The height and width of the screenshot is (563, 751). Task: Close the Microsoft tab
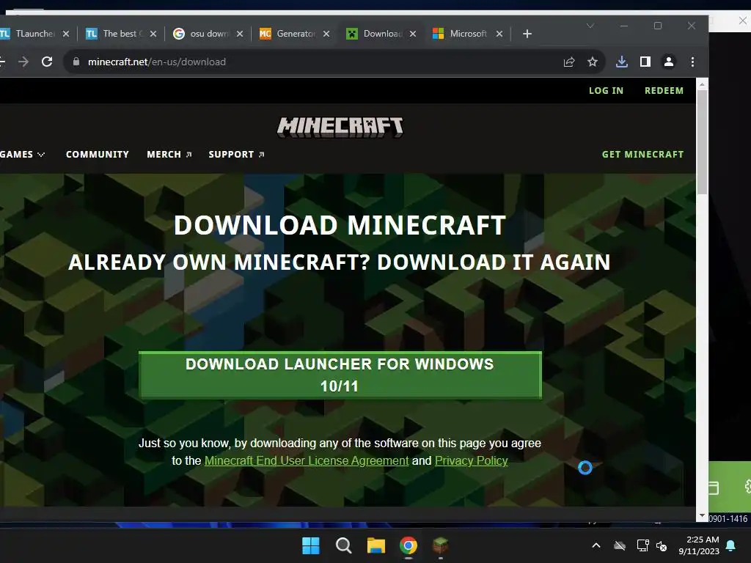(499, 34)
